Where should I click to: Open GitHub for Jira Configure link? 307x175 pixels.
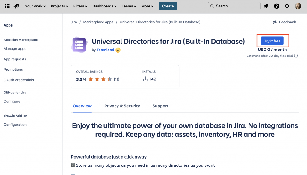[x=12, y=102]
